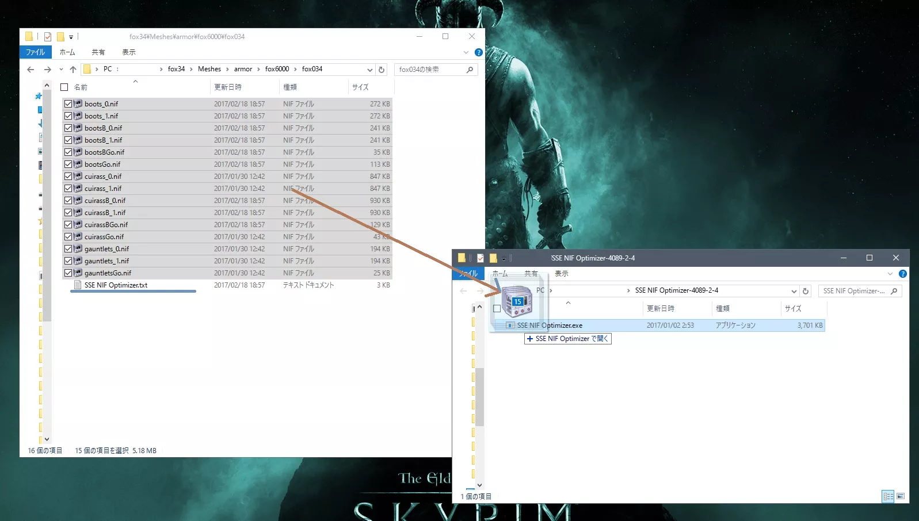Expand ribbon in fox034 window
The width and height of the screenshot is (919, 521).
pos(466,52)
